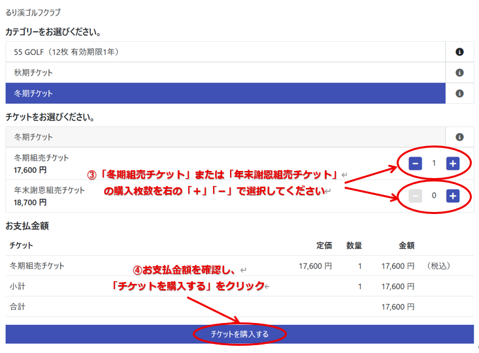The image size is (479, 353).
Task: Click the 年末謝恩組売チケット ticket name
Action: coord(49,191)
